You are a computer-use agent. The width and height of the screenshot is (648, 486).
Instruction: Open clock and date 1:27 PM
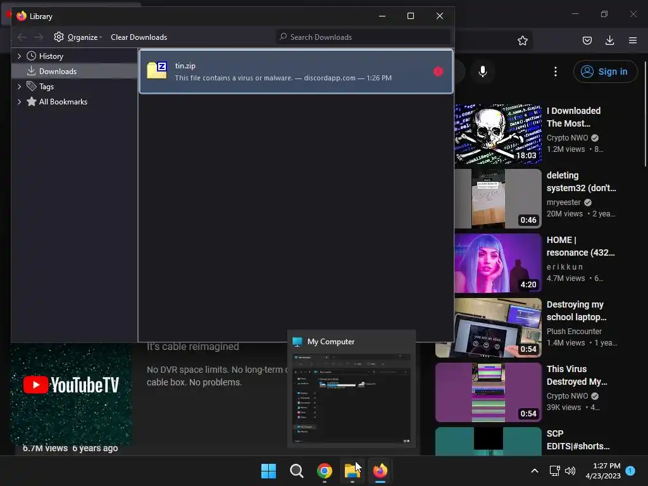tap(603, 471)
